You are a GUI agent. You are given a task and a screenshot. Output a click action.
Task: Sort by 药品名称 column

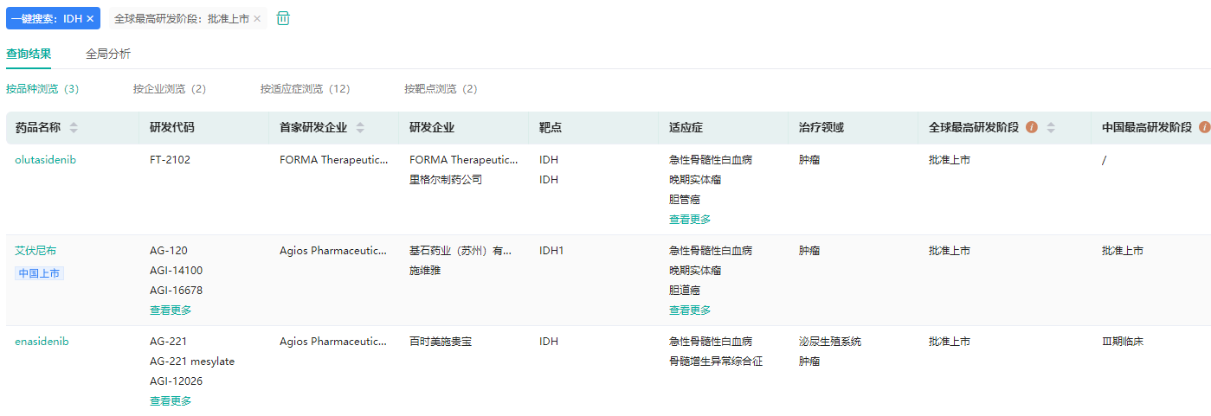[74, 128]
